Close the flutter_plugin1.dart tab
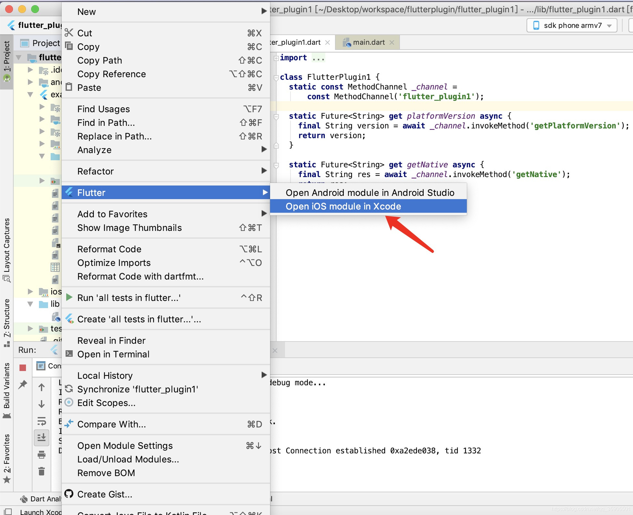The image size is (633, 515). point(328,42)
